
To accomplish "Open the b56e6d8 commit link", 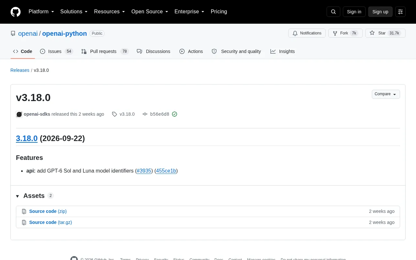I will pyautogui.click(x=160, y=114).
